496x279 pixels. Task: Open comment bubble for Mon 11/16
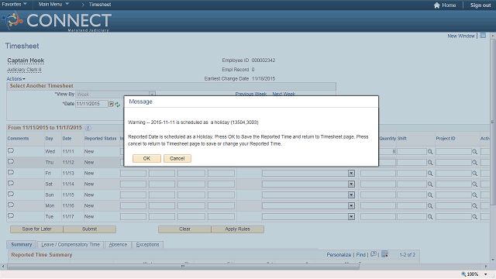[11, 205]
